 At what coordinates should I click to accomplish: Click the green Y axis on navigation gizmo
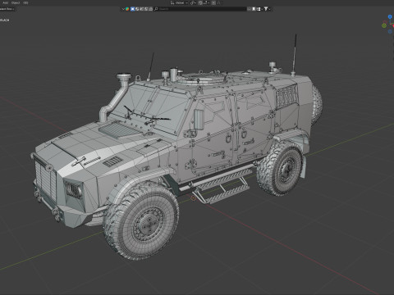(x=384, y=25)
